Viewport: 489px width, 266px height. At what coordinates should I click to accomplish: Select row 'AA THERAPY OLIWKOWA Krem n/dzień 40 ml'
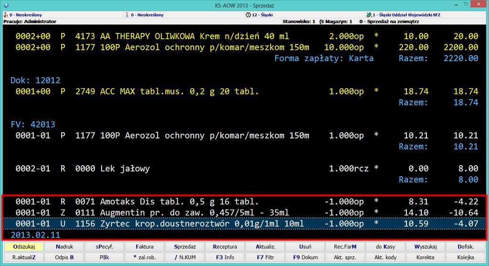tap(244, 36)
